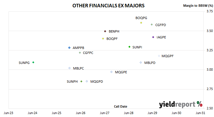Click the MQGPE data label
This screenshot has width=214, height=117.
click(x=121, y=72)
